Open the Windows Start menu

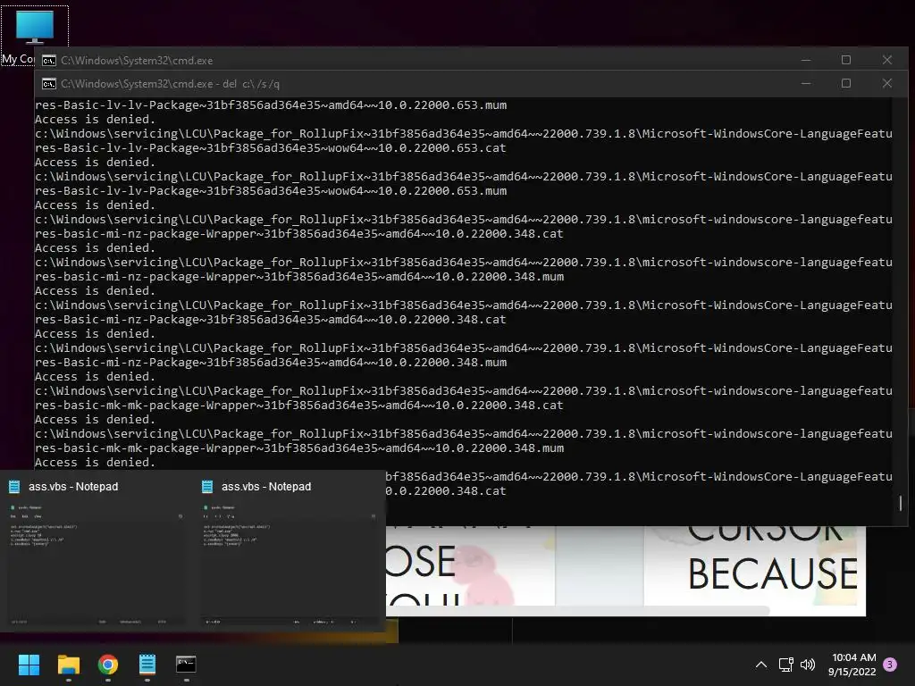(29, 665)
